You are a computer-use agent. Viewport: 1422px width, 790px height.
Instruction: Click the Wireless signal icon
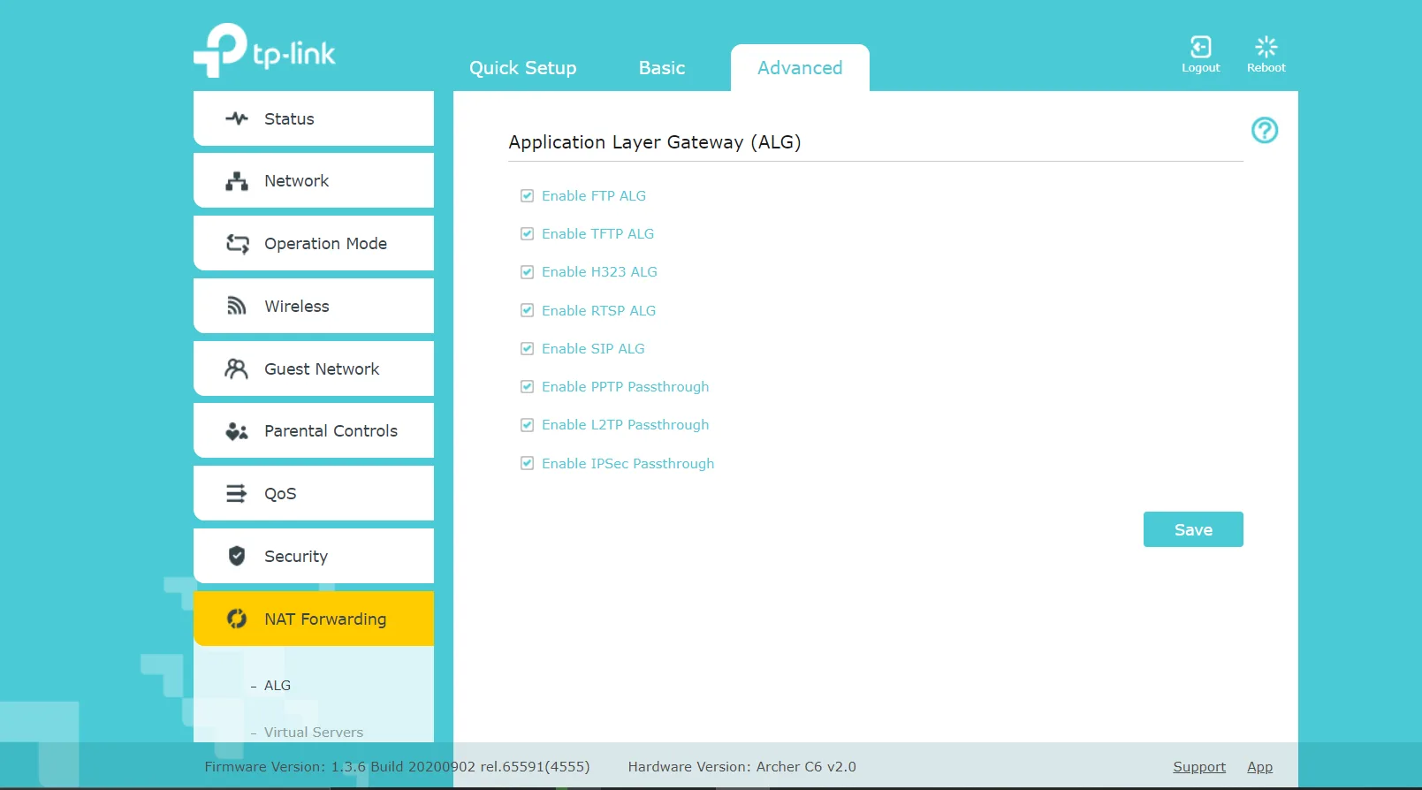(x=236, y=306)
